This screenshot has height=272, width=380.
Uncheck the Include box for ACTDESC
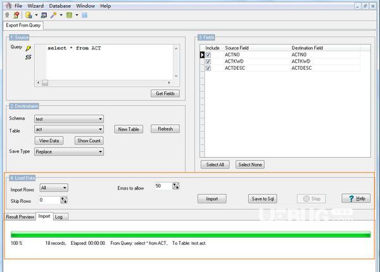pos(208,68)
